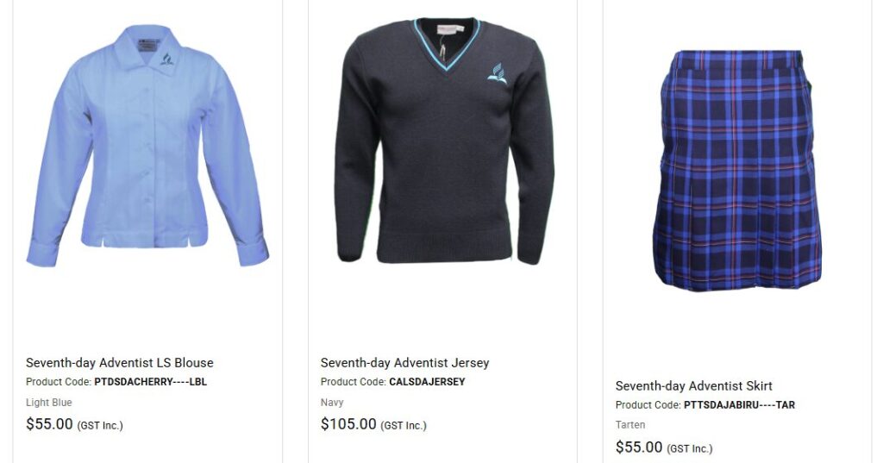Select product code CALSDAJERSEY
883x463 pixels.
click(x=427, y=382)
